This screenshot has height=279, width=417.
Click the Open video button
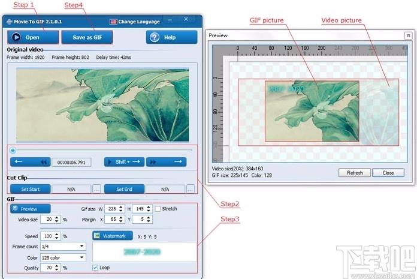pyautogui.click(x=33, y=37)
